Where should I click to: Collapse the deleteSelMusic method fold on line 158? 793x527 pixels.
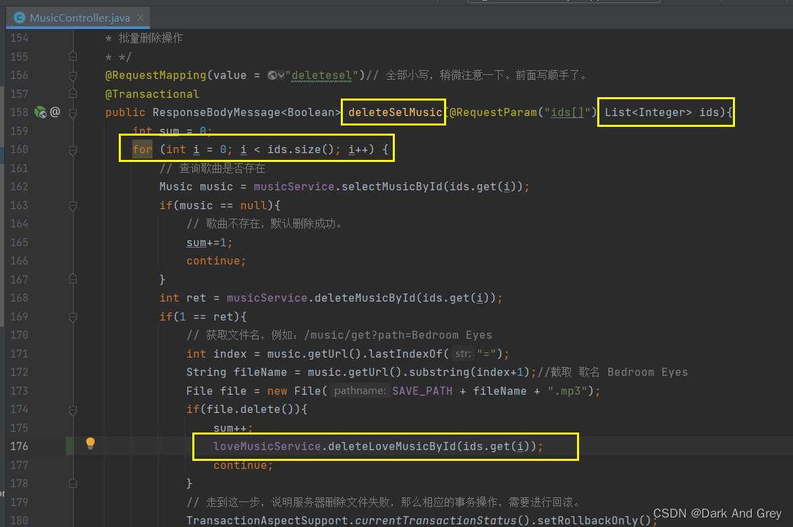(73, 113)
